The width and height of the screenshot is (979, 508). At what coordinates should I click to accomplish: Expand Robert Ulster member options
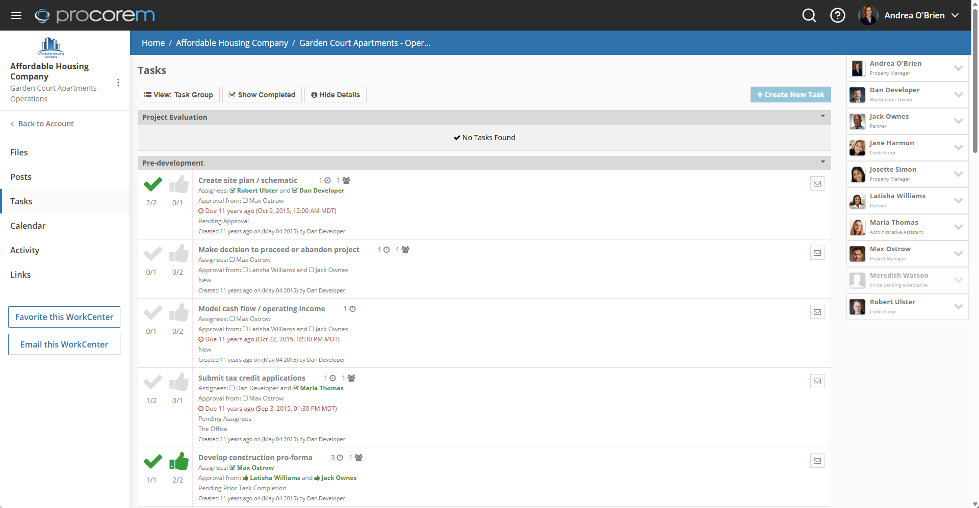958,307
